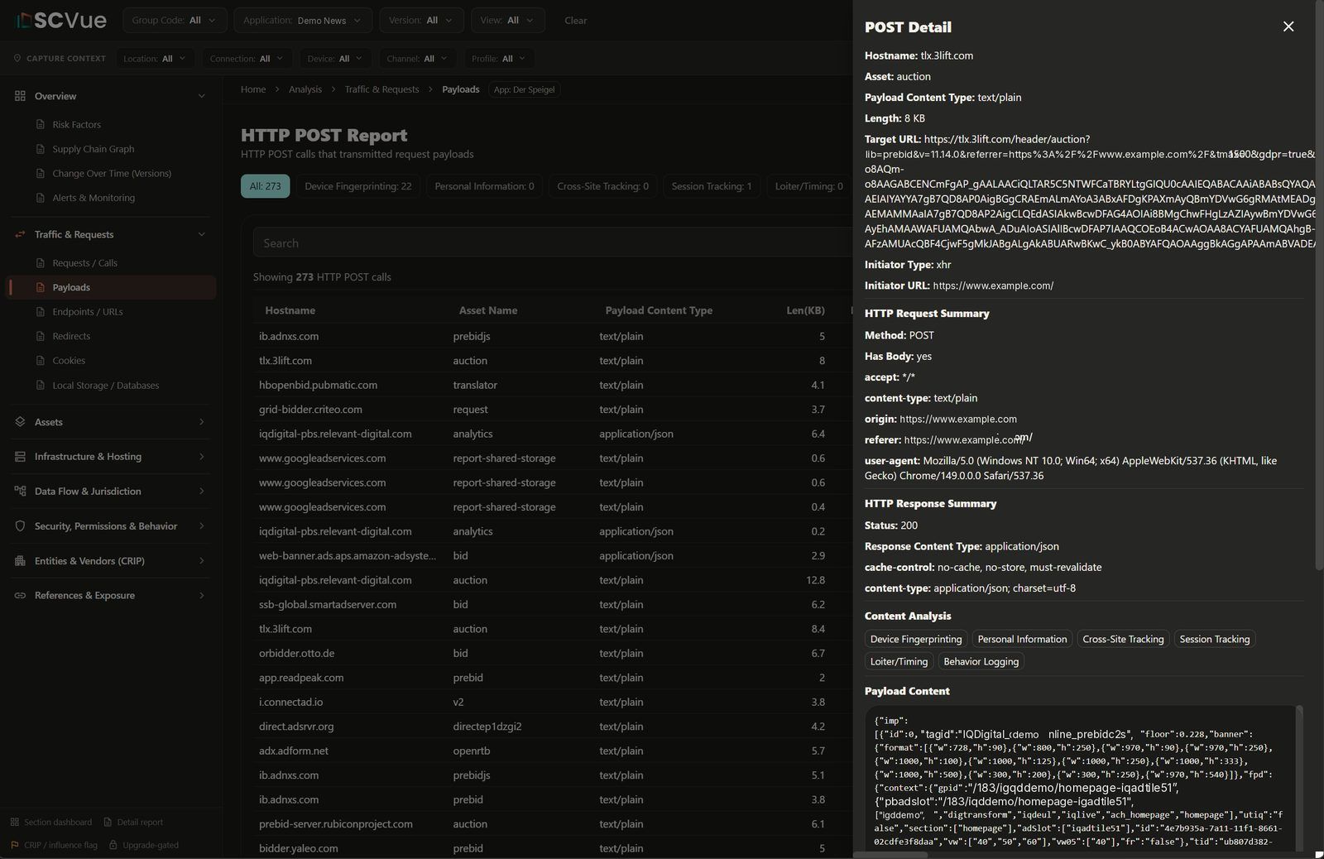Click the Device Fingerprinting analysis tag
The height and width of the screenshot is (859, 1324).
click(x=916, y=639)
